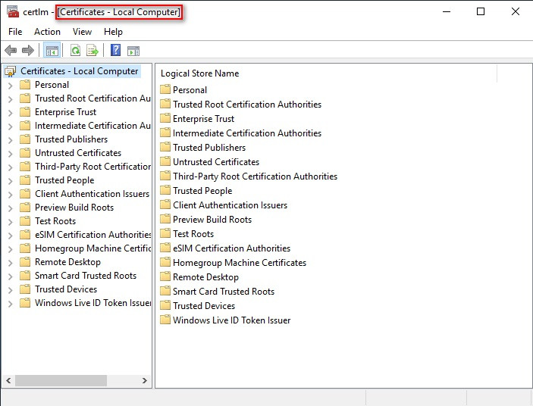Open Help via blue question mark icon
533x406 pixels.
tap(115, 50)
